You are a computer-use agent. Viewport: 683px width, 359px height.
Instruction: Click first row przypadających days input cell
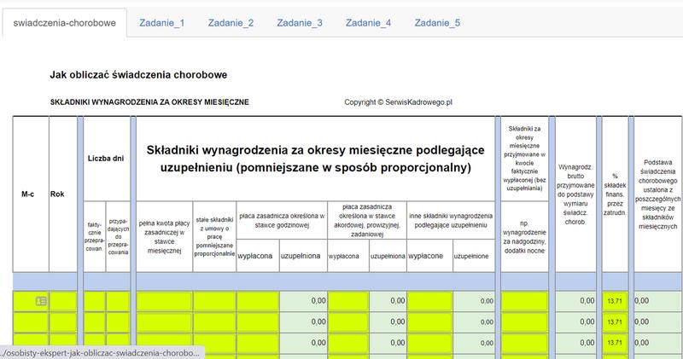pos(118,301)
